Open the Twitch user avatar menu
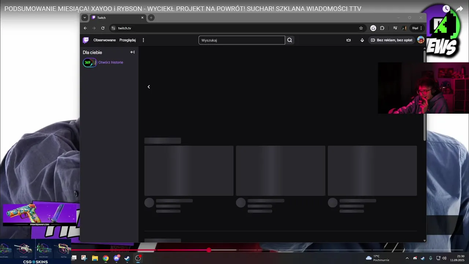The width and height of the screenshot is (469, 264). tap(421, 40)
